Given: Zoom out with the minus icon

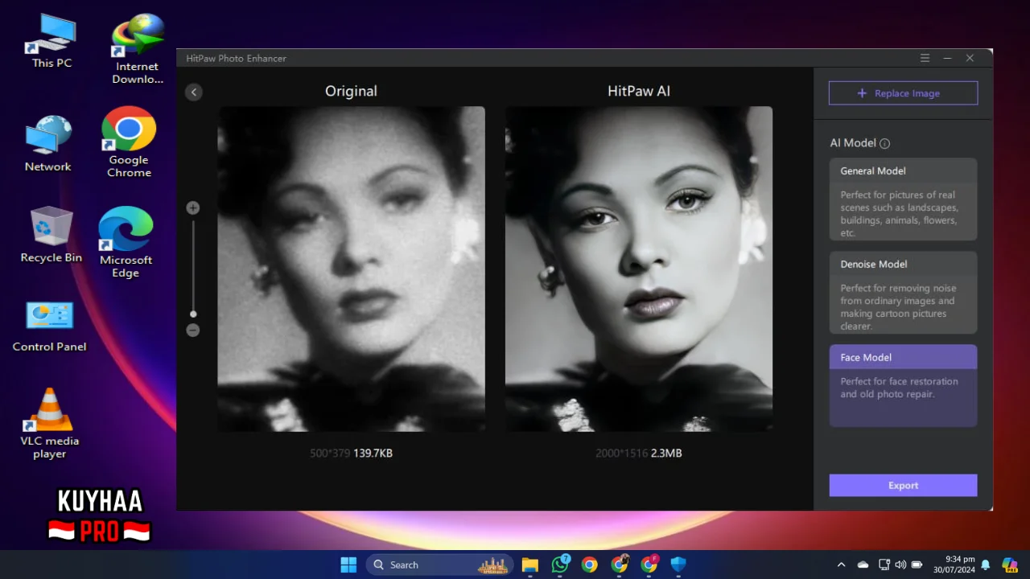Looking at the screenshot, I should click(193, 331).
